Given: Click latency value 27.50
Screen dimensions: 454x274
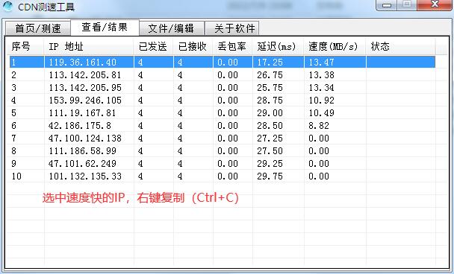Looking at the screenshot, I should (270, 151).
